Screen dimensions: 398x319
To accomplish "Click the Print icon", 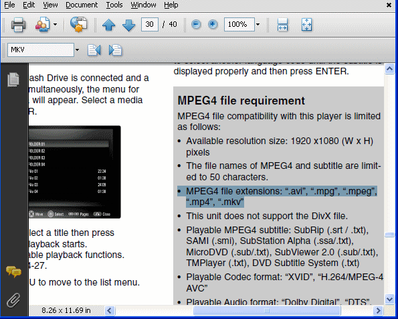I will coord(18,24).
